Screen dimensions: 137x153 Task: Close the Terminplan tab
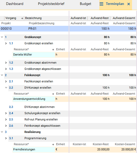point(129,4)
